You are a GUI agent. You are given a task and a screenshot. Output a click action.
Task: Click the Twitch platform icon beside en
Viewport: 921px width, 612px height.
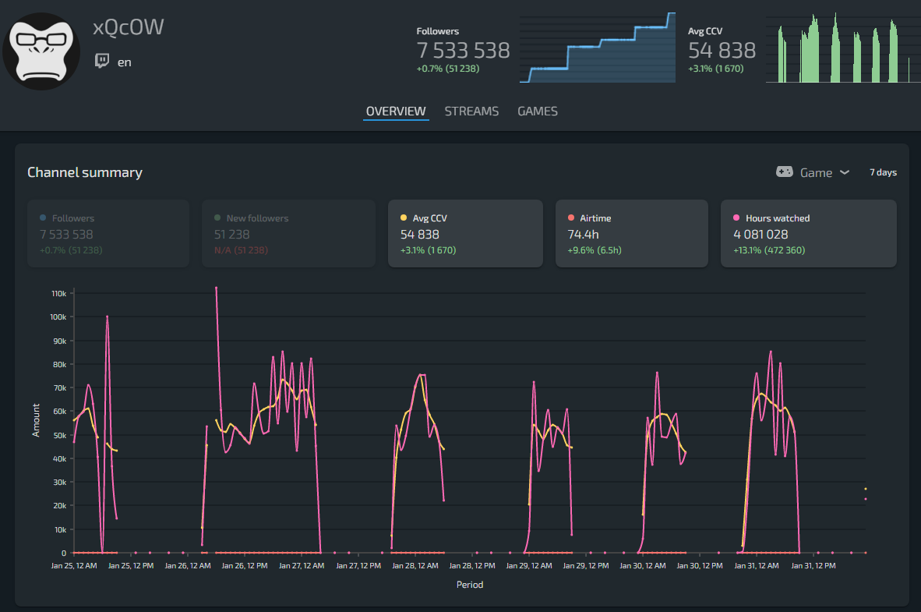click(101, 61)
